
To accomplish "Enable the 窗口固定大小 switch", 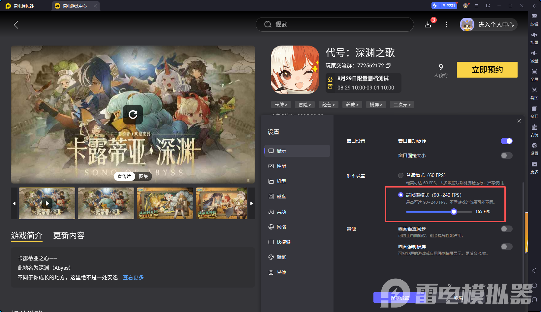I will click(507, 156).
